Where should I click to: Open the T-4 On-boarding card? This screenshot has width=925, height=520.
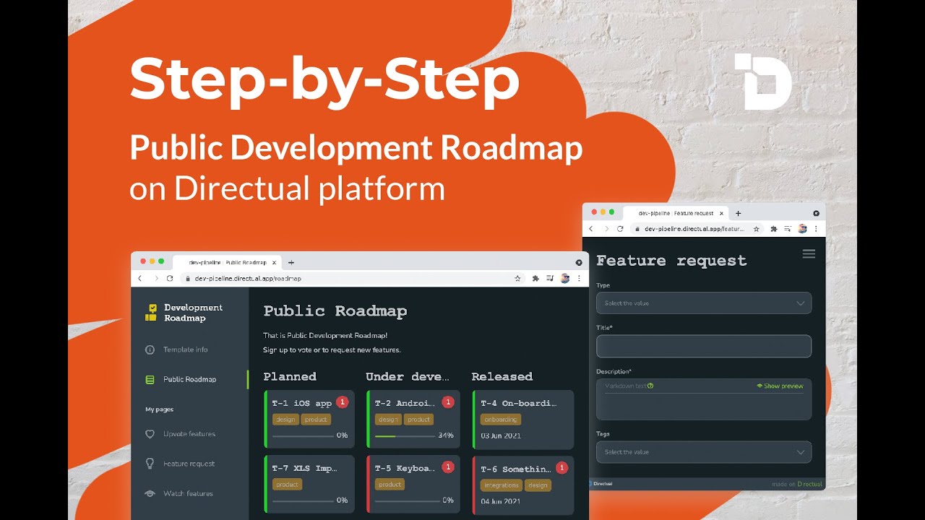pyautogui.click(x=523, y=419)
